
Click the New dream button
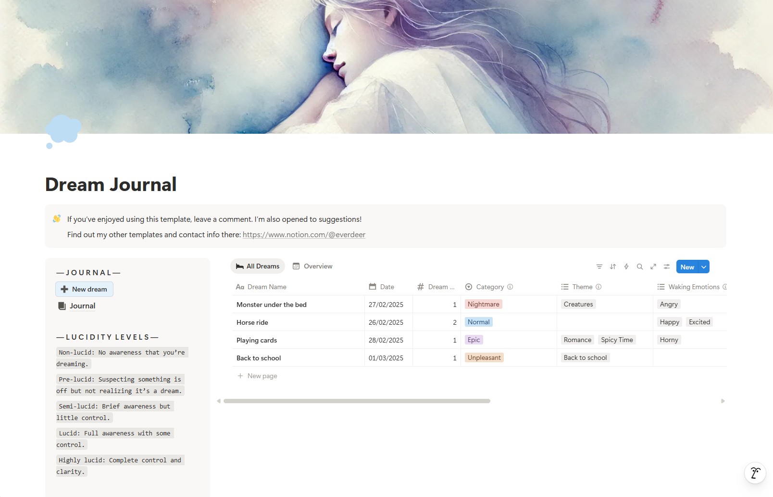point(84,289)
